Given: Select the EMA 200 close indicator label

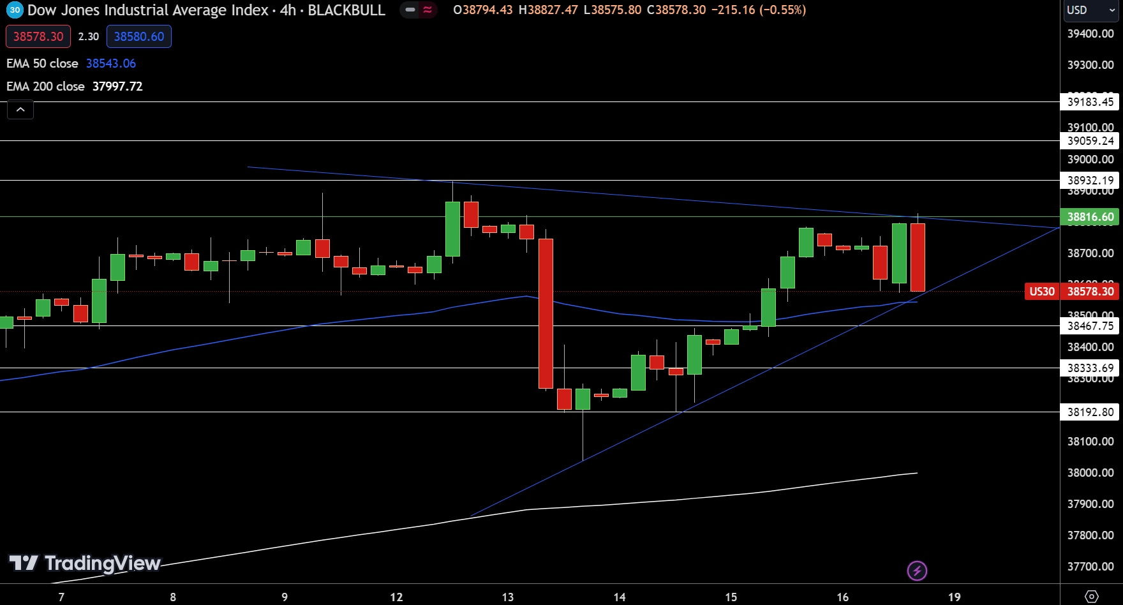Looking at the screenshot, I should click(45, 86).
